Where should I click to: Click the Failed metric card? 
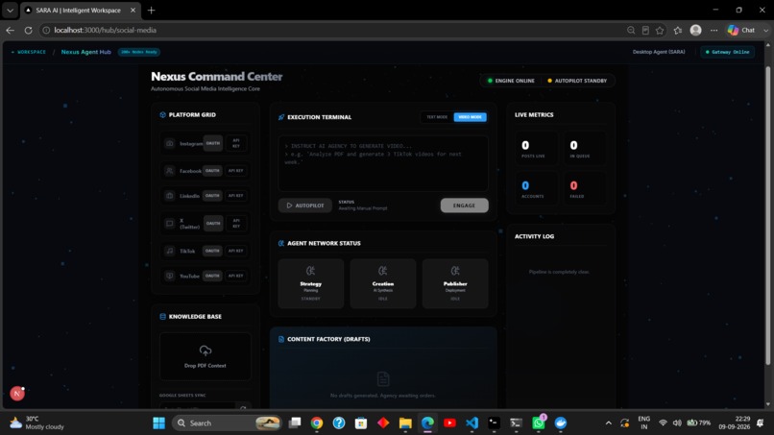pyautogui.click(x=585, y=190)
